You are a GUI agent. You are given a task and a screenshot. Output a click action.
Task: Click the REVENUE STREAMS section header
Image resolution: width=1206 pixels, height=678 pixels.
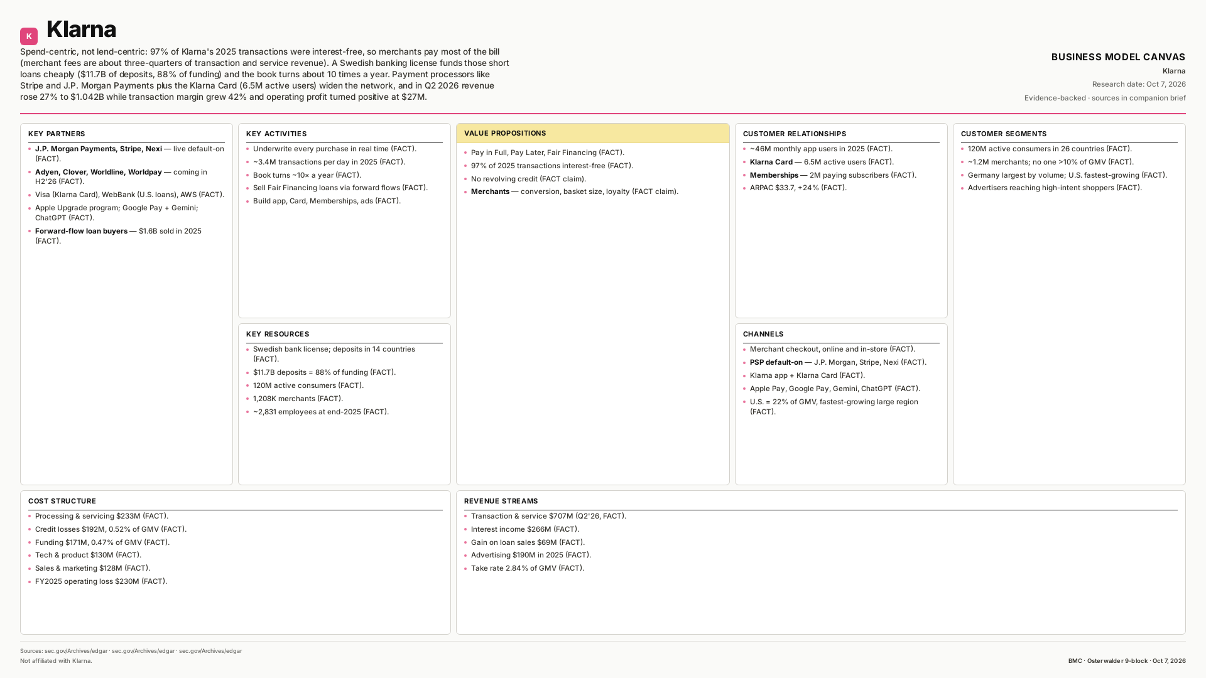tap(501, 501)
